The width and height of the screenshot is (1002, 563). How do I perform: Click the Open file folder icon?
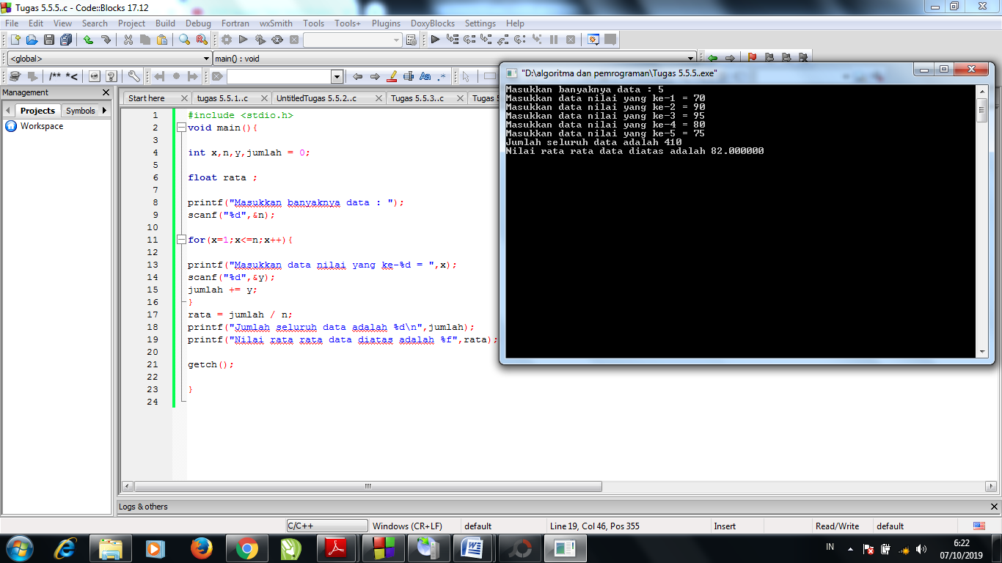pos(32,40)
